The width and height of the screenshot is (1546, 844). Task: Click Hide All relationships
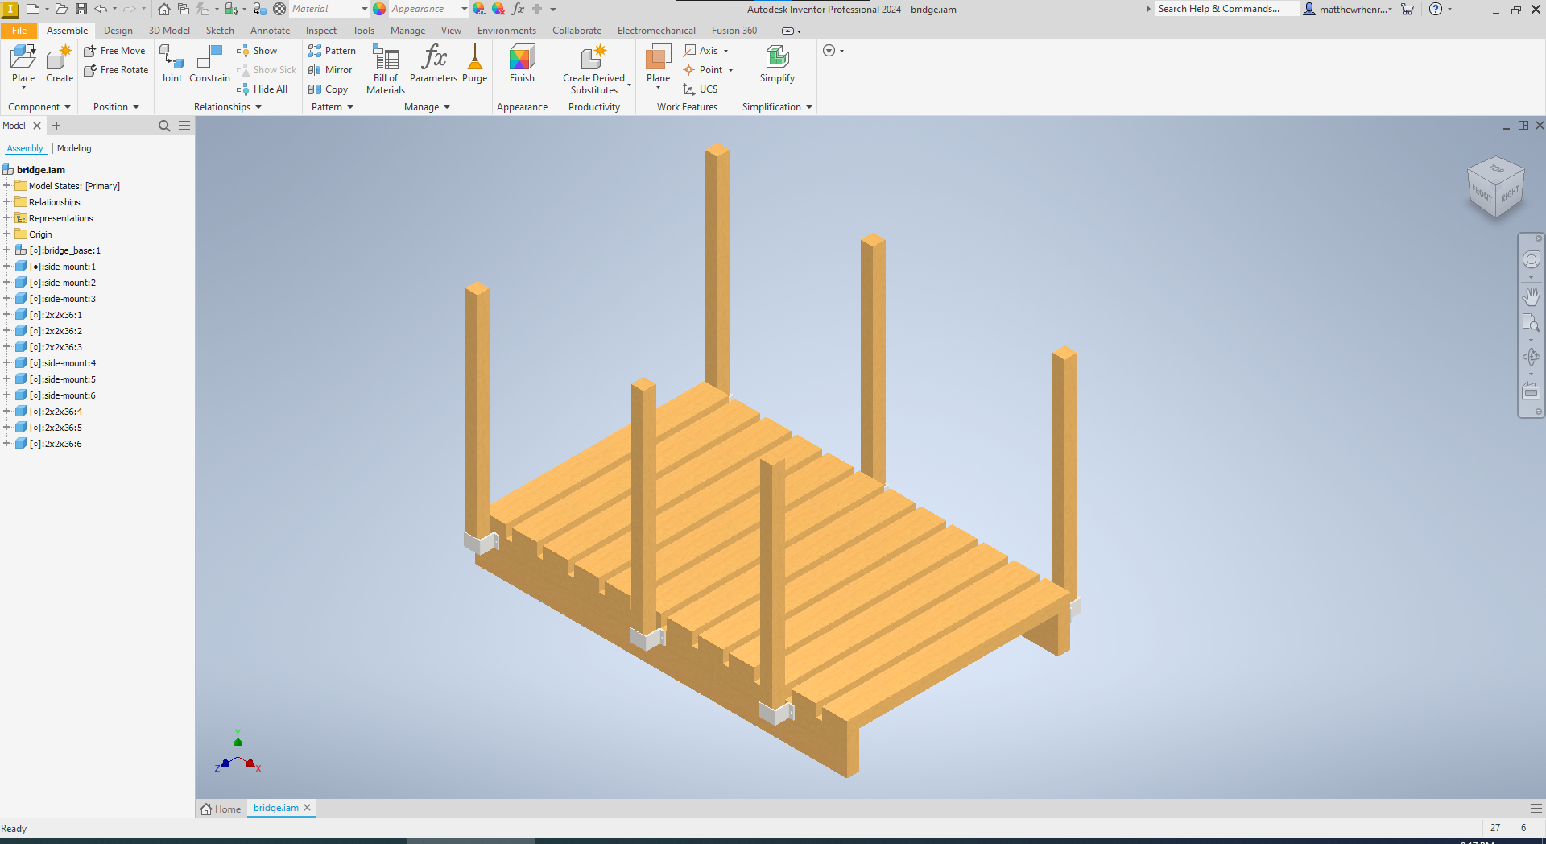coord(262,89)
